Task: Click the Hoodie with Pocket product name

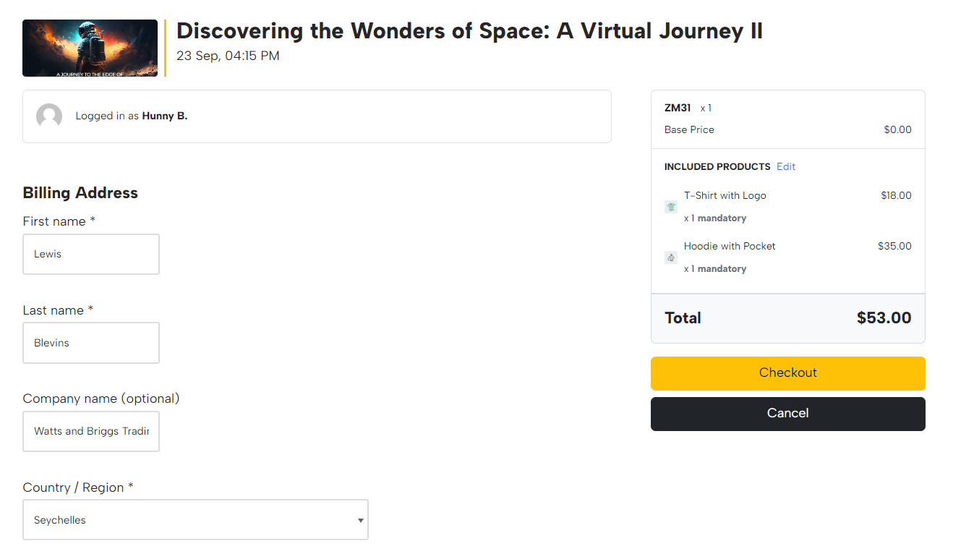Action: [729, 246]
